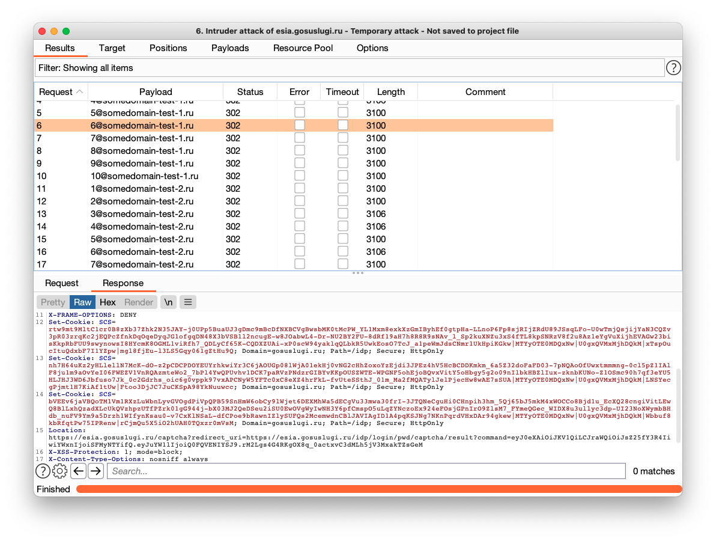The width and height of the screenshot is (716, 541).
Task: Go to previous search match arrow
Action: [79, 471]
